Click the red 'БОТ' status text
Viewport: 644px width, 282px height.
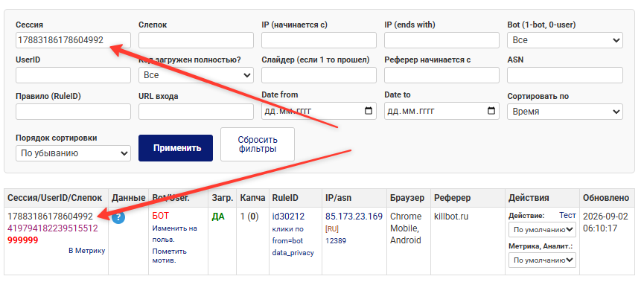point(161,216)
